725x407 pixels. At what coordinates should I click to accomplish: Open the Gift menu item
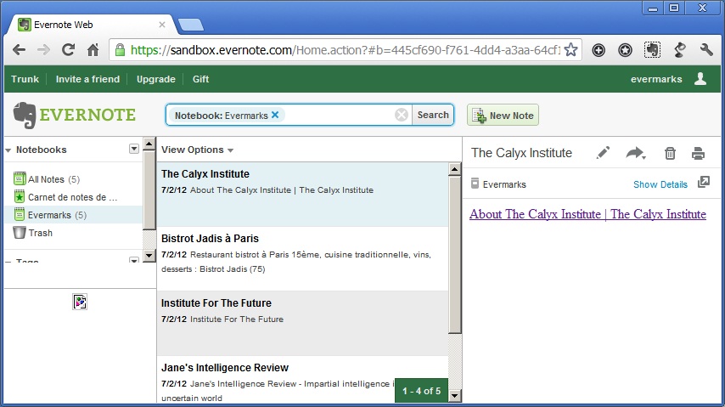(200, 79)
